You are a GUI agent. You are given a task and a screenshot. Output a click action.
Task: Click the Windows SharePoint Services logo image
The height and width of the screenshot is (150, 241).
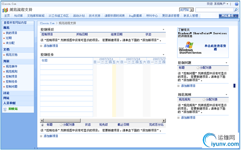point(190,48)
